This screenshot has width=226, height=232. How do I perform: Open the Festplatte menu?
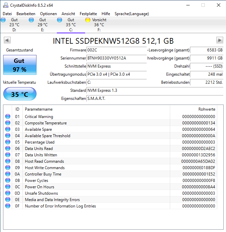click(x=88, y=14)
